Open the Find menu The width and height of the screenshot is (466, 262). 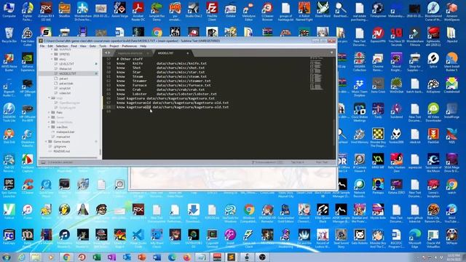74,46
